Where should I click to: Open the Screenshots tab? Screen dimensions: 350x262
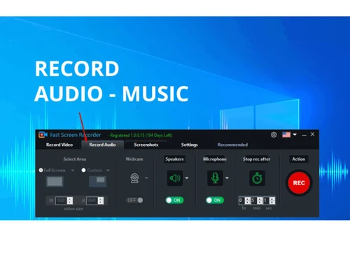[x=146, y=145]
